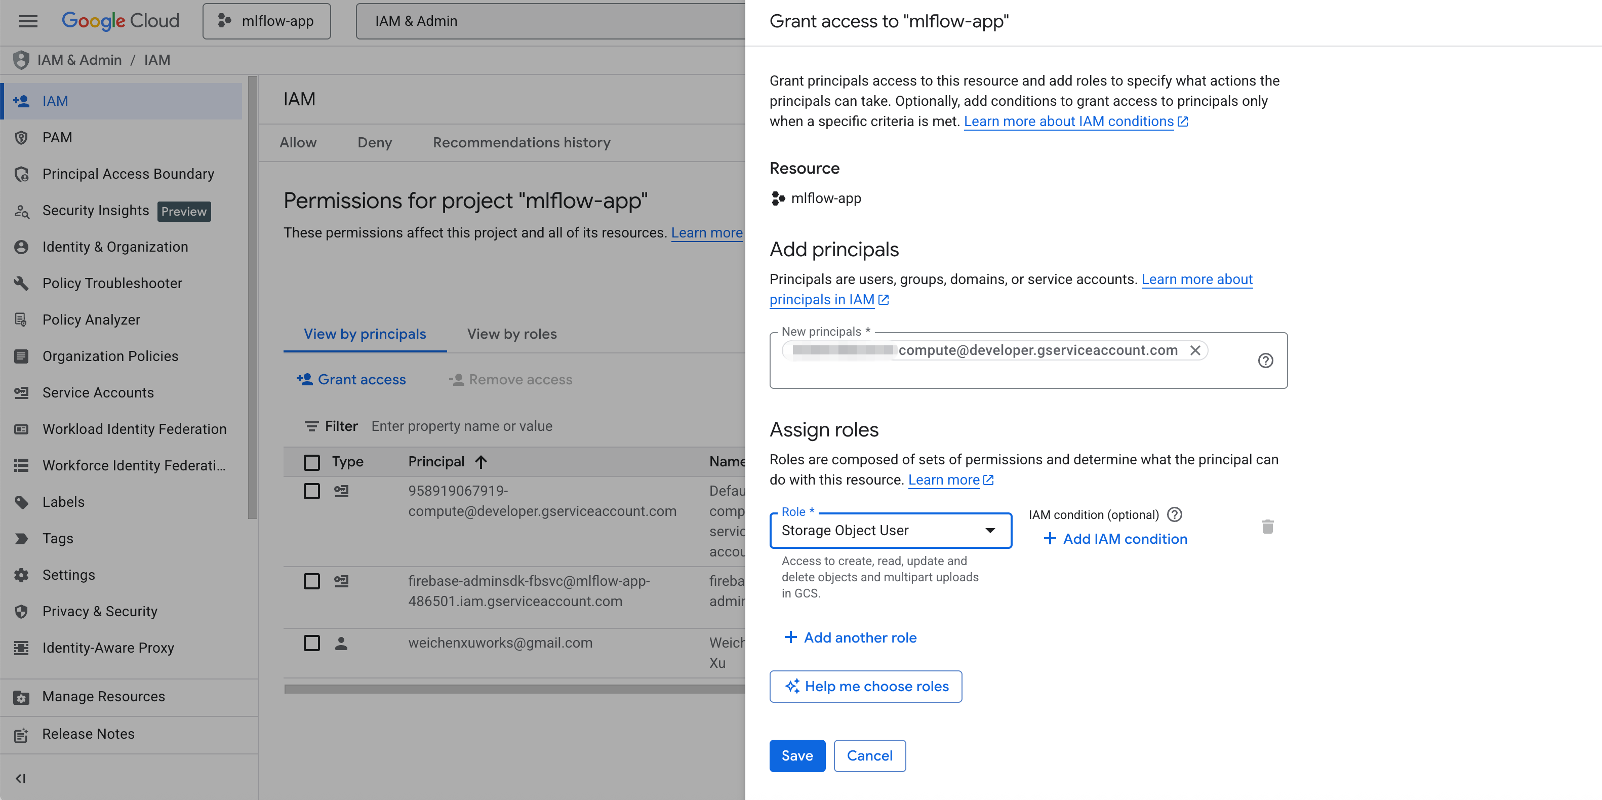The width and height of the screenshot is (1602, 800).
Task: Open the hamburger navigation menu
Action: coord(28,21)
